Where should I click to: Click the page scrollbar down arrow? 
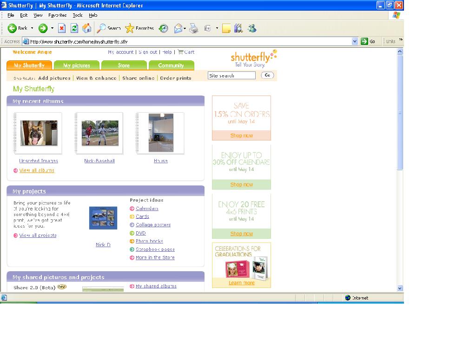(400, 288)
